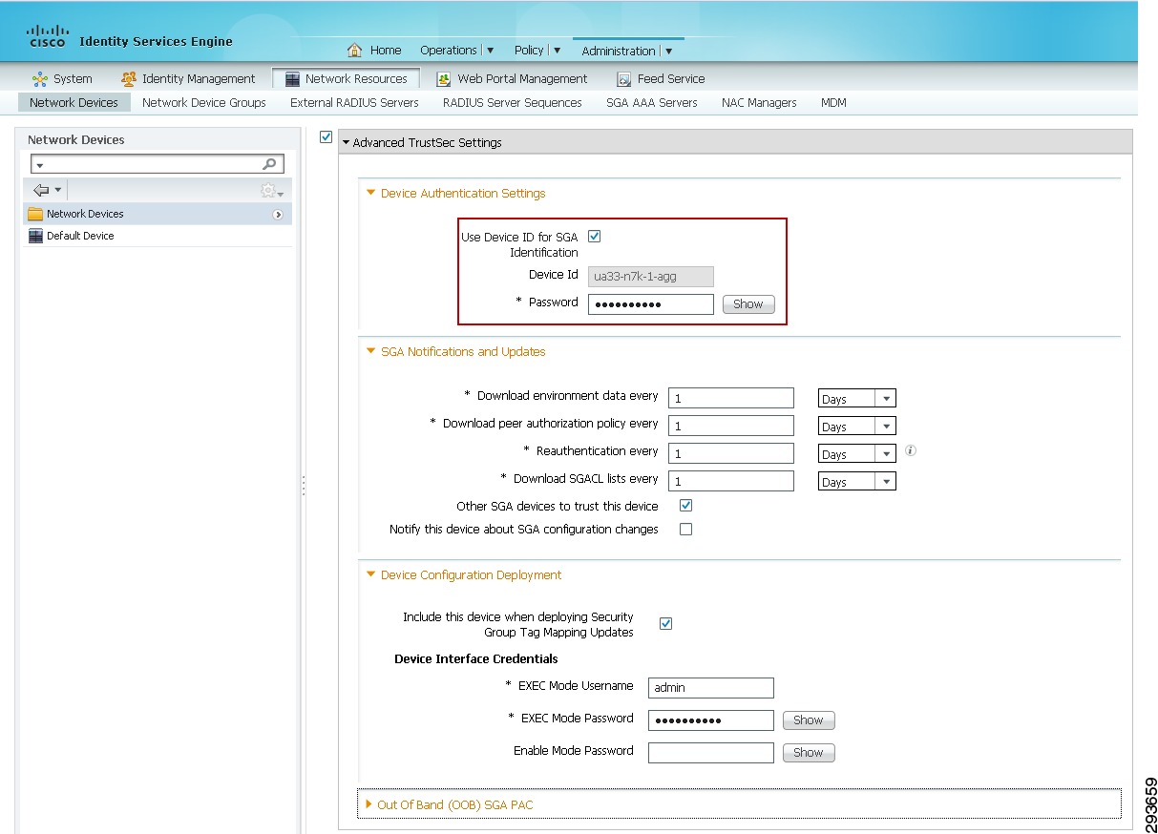Click the Cisco logo
Viewport: 1158px width, 834px height.
[47, 36]
